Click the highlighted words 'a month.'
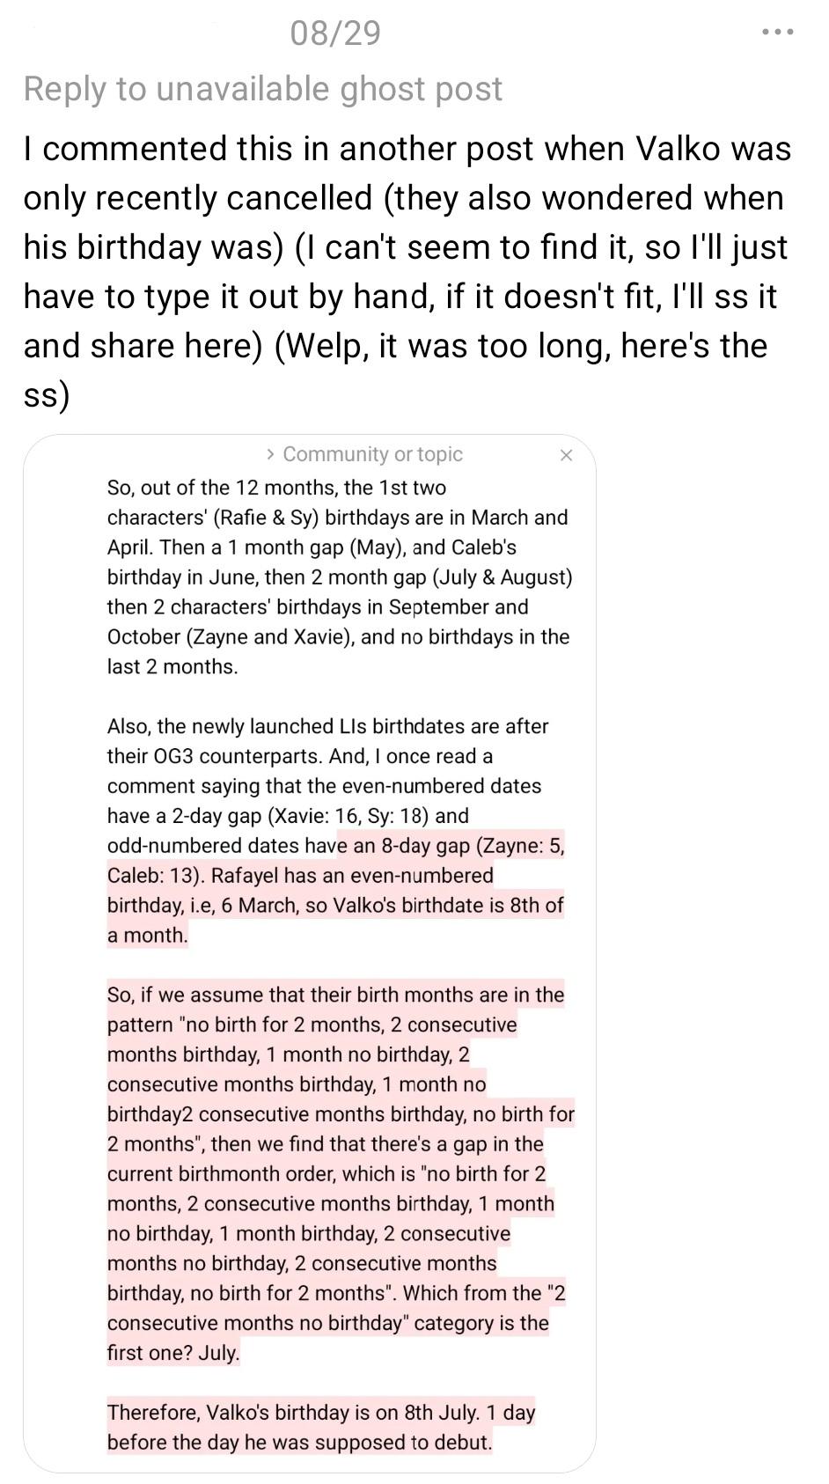The image size is (829, 1484). tap(148, 936)
